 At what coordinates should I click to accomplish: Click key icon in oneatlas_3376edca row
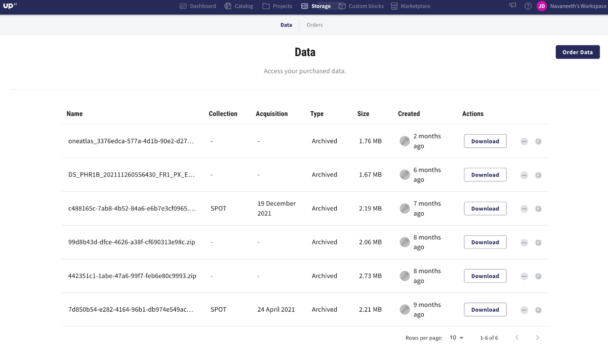pyautogui.click(x=405, y=141)
